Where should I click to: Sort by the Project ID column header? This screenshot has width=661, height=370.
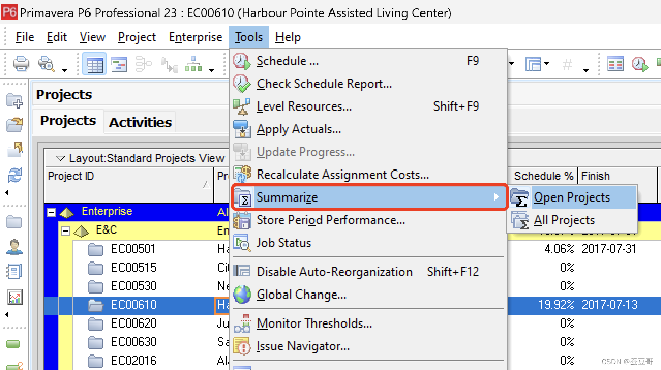click(x=129, y=184)
